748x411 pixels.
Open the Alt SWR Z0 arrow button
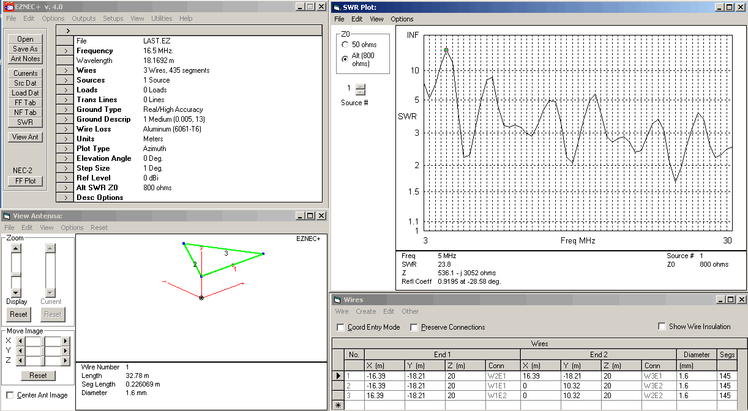click(65, 188)
